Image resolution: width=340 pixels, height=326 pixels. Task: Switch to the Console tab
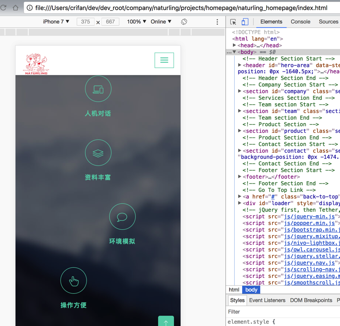coord(300,22)
